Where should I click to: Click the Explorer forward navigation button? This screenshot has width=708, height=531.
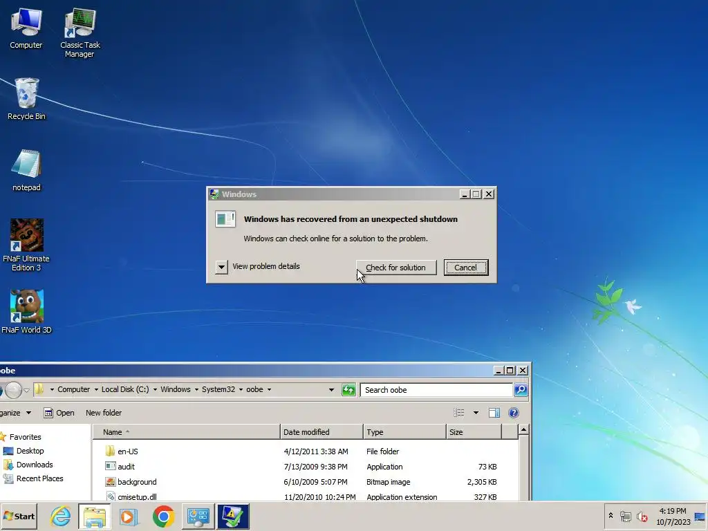[14, 390]
